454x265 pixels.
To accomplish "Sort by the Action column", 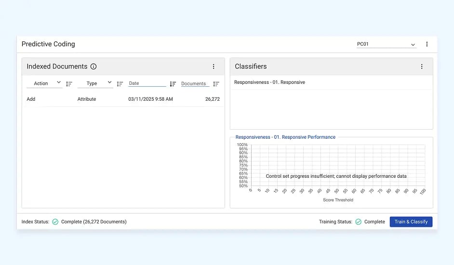I will click(x=69, y=84).
